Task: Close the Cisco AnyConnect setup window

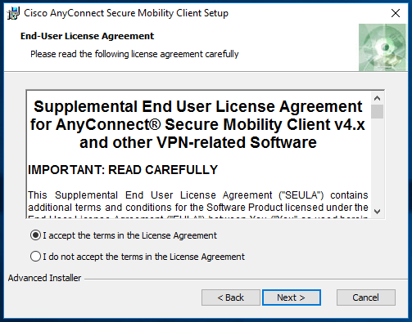Action: (396, 13)
